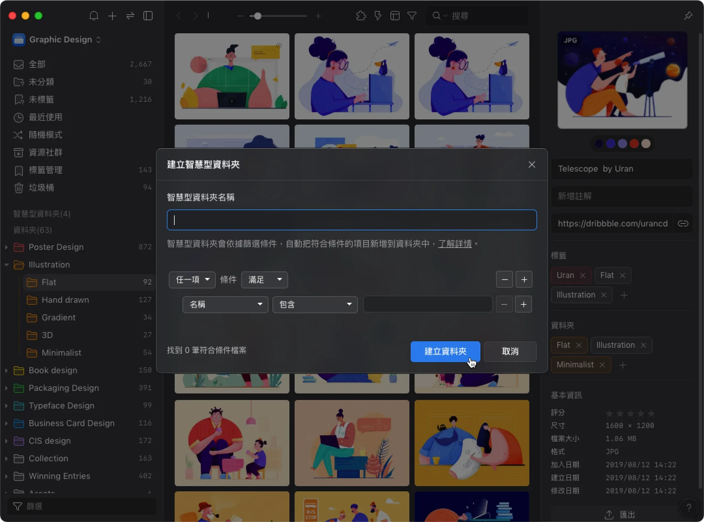Set rating with the first star
The height and width of the screenshot is (522, 704).
pos(609,413)
